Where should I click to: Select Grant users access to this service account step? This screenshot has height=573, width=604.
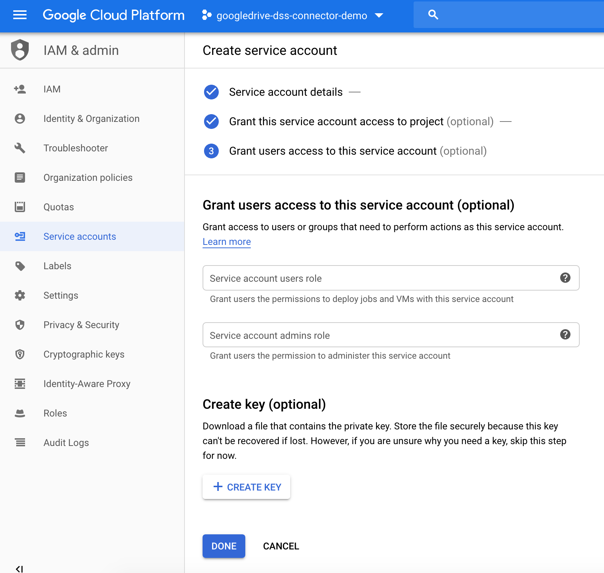coord(358,151)
